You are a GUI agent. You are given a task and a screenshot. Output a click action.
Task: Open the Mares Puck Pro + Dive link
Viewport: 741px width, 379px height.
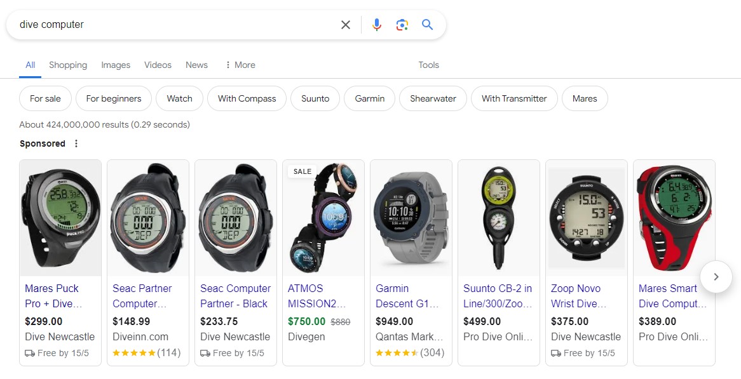pyautogui.click(x=53, y=296)
